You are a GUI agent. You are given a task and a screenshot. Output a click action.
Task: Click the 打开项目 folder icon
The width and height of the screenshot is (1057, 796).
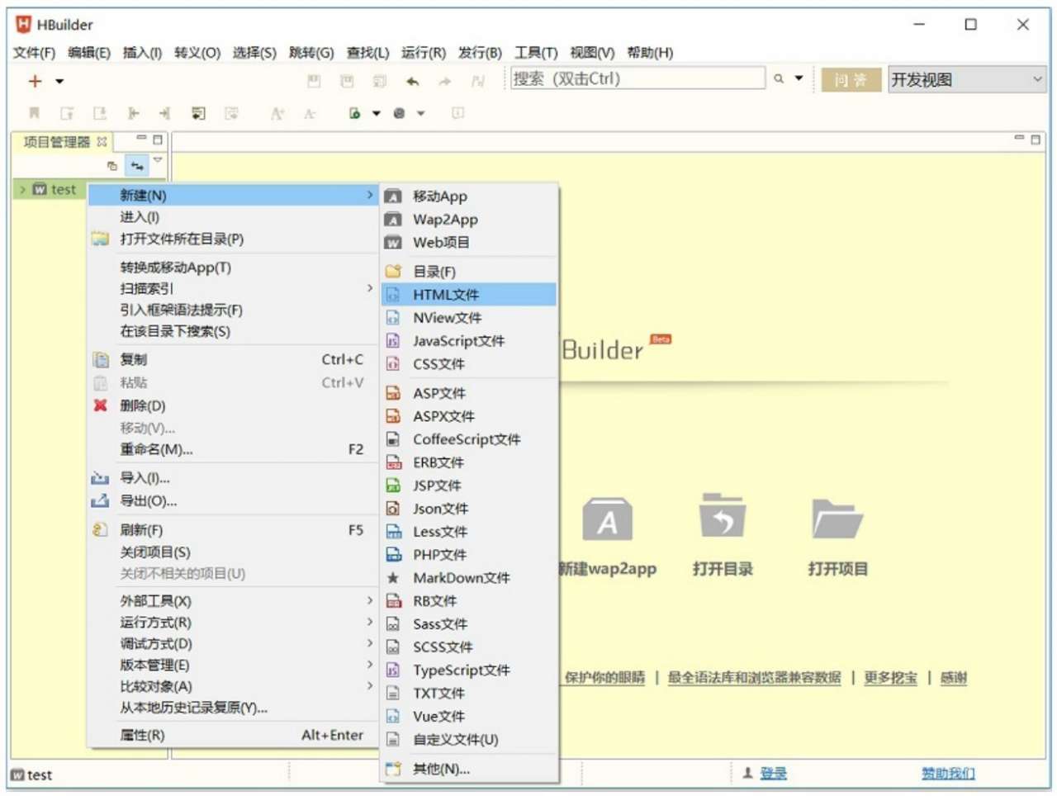tap(837, 518)
